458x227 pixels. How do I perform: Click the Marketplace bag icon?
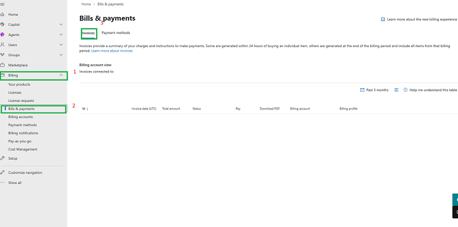coord(3,65)
